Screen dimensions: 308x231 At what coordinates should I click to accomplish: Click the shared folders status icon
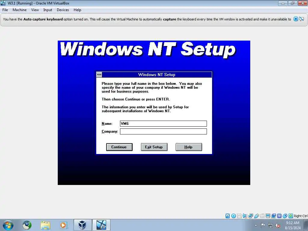[262, 216]
